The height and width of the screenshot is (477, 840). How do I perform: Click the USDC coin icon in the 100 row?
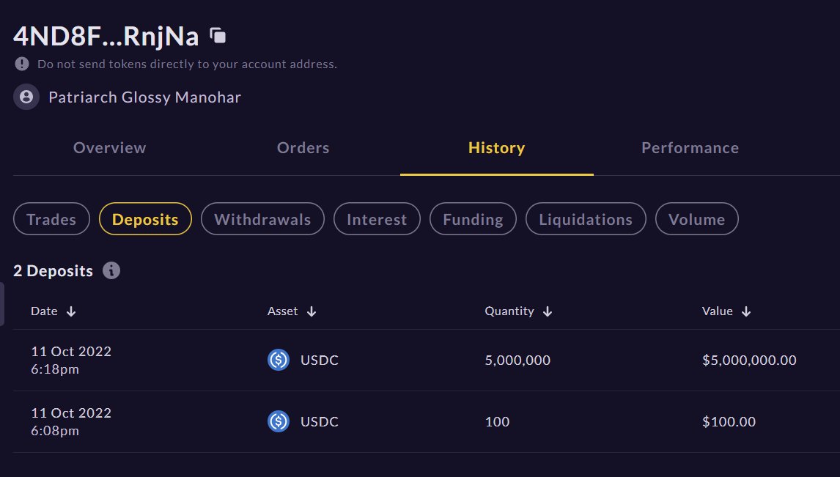[278, 421]
